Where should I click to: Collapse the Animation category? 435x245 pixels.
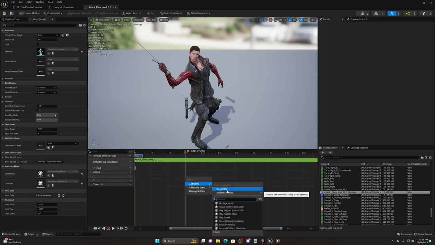tap(3, 31)
